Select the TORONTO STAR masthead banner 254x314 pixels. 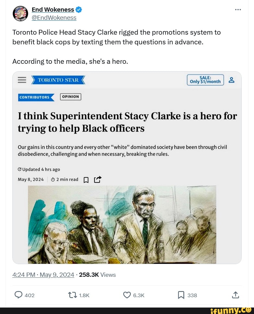(x=58, y=80)
